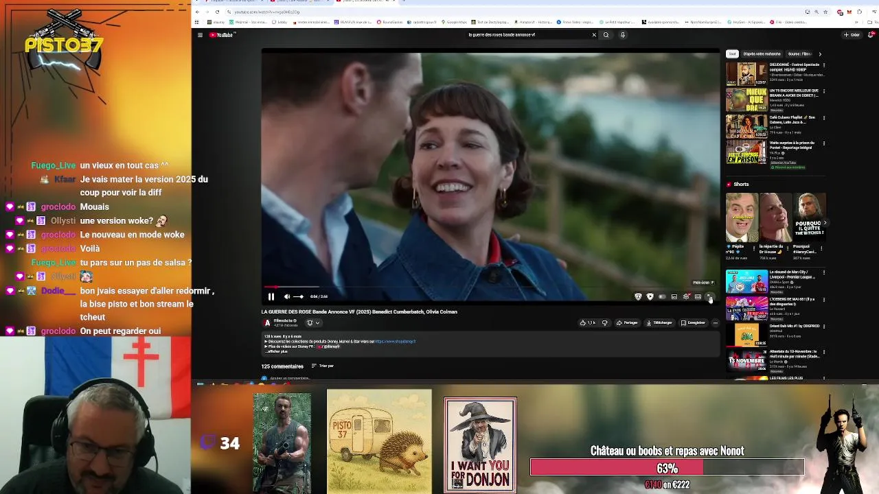Click the Partager share button

627,322
